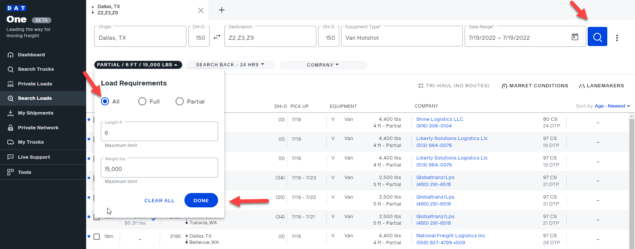Click the Origin Dallas, TX field

140,36
